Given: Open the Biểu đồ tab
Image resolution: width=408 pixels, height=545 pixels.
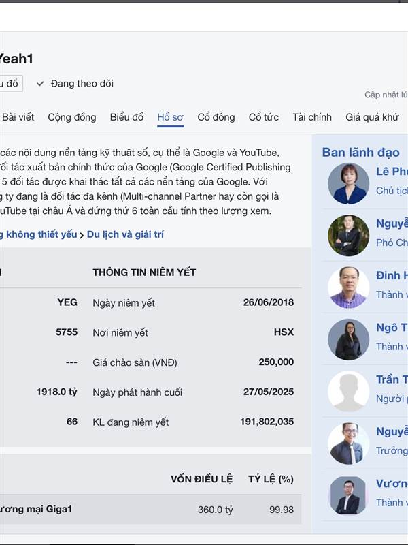Looking at the screenshot, I should coord(126,117).
